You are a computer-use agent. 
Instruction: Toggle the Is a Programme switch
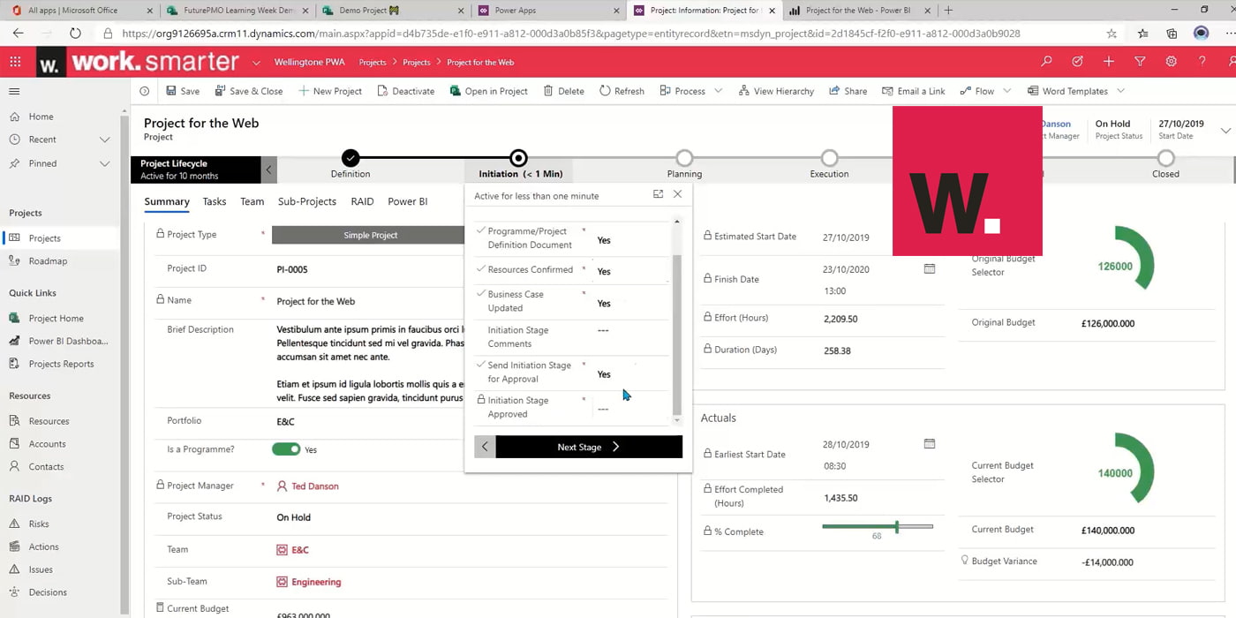coord(286,449)
